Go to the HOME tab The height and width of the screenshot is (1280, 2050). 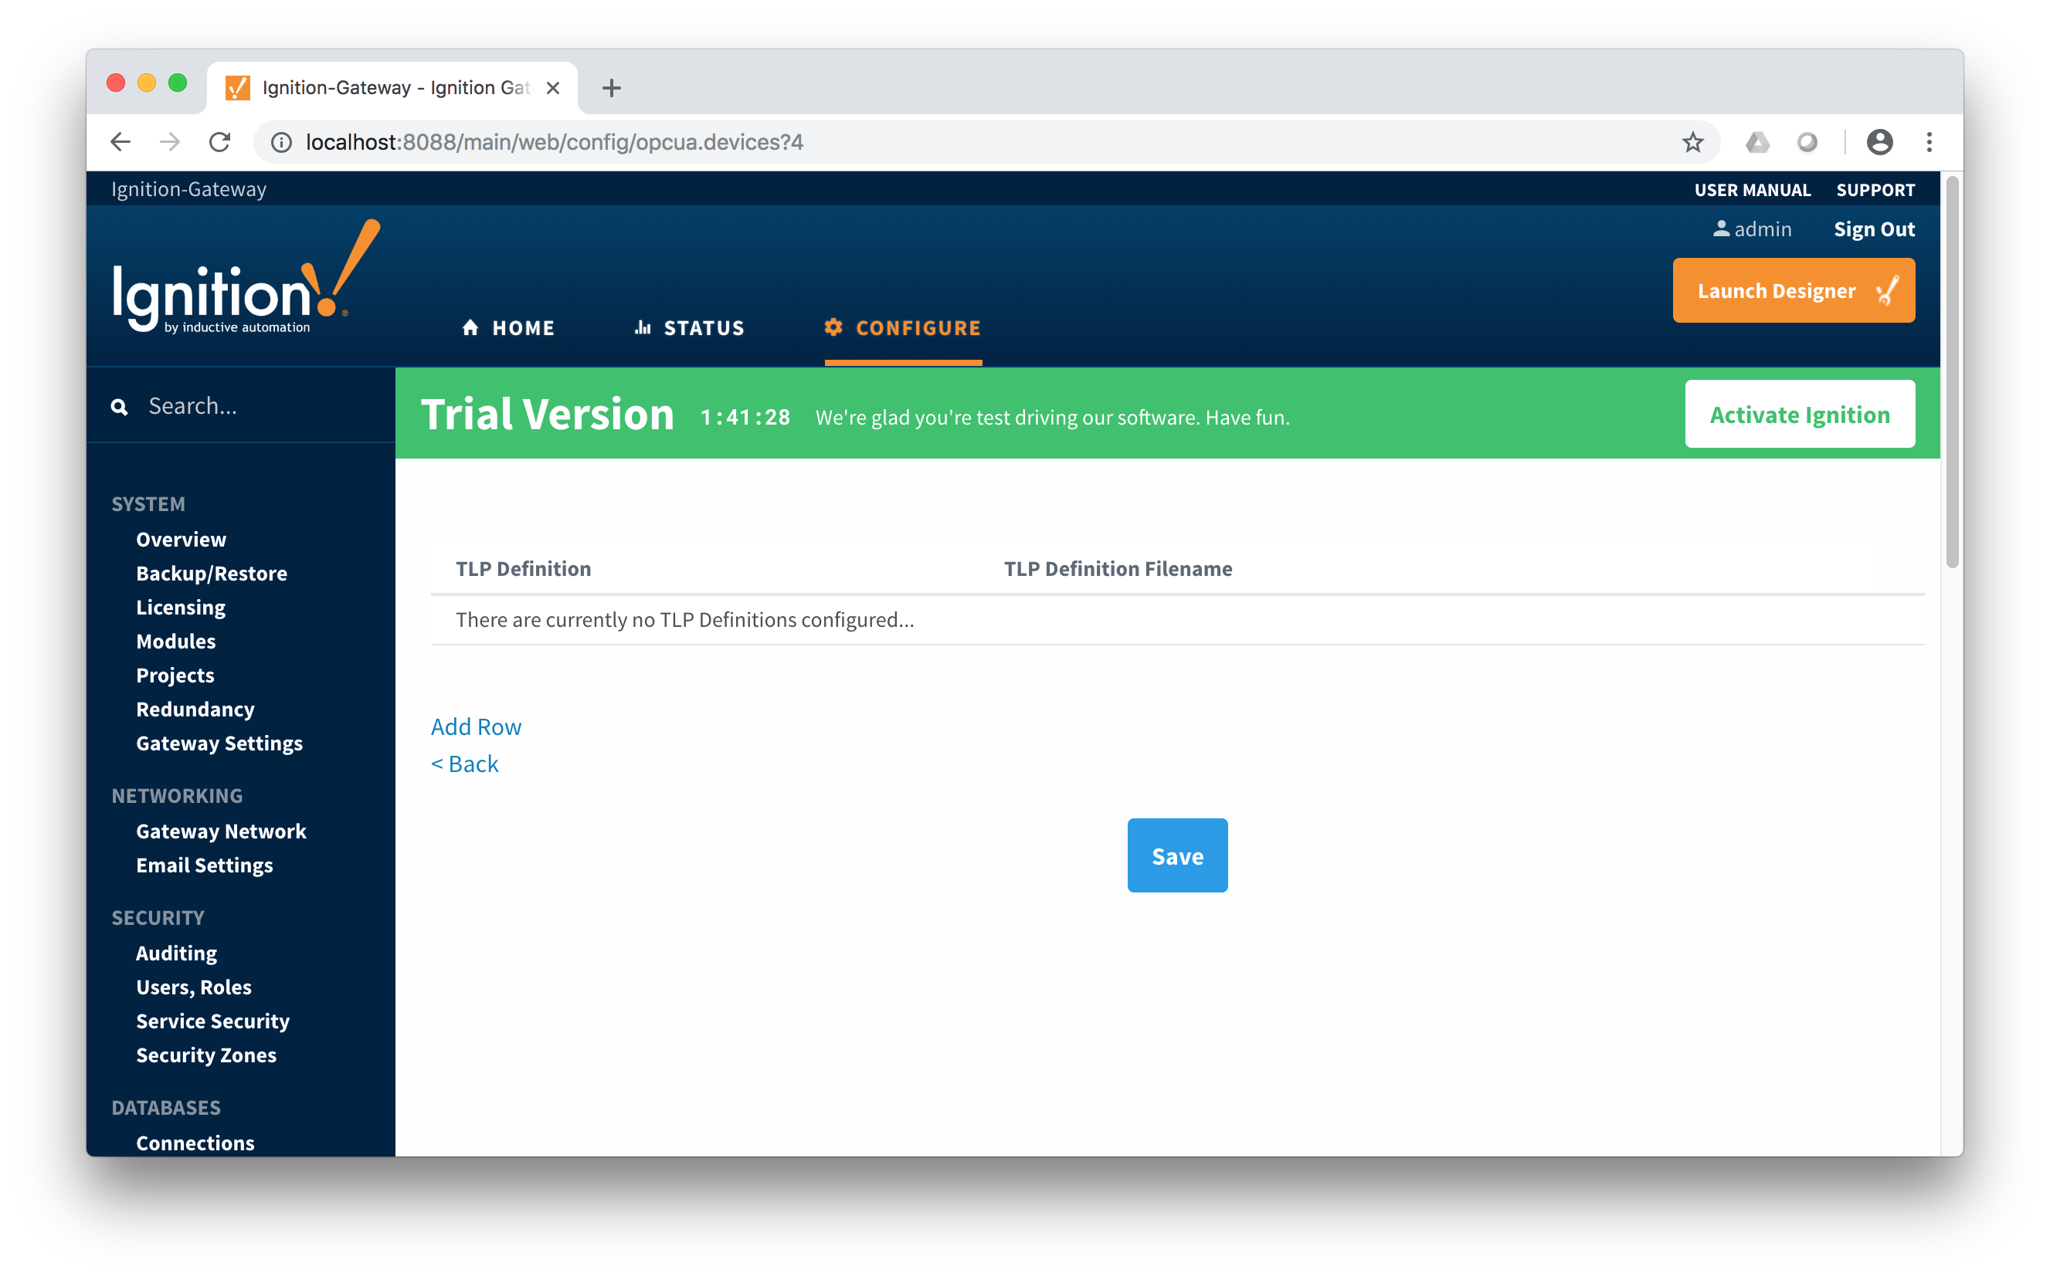pyautogui.click(x=508, y=327)
